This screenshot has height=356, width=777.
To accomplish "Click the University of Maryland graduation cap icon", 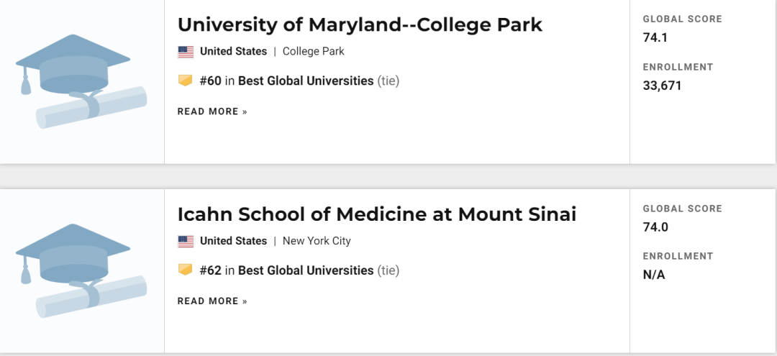I will (81, 81).
